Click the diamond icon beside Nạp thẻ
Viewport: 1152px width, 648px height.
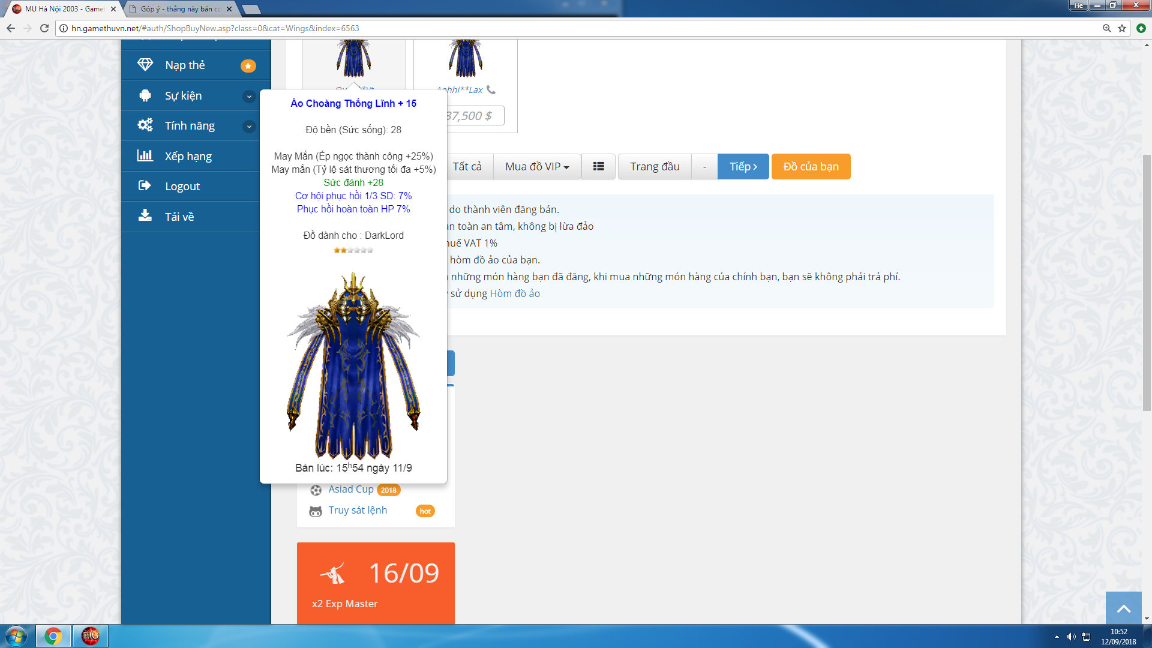pyautogui.click(x=145, y=65)
